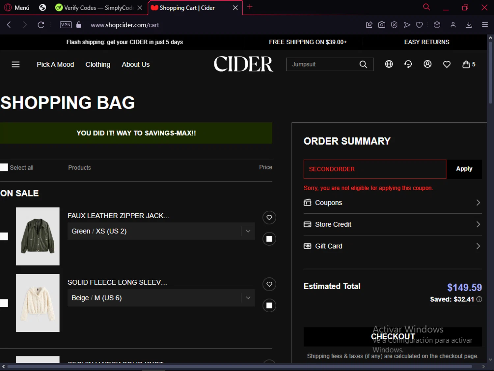
Task: Open FAUX LEATHER ZIPPER JACK... product link
Action: pos(119,216)
